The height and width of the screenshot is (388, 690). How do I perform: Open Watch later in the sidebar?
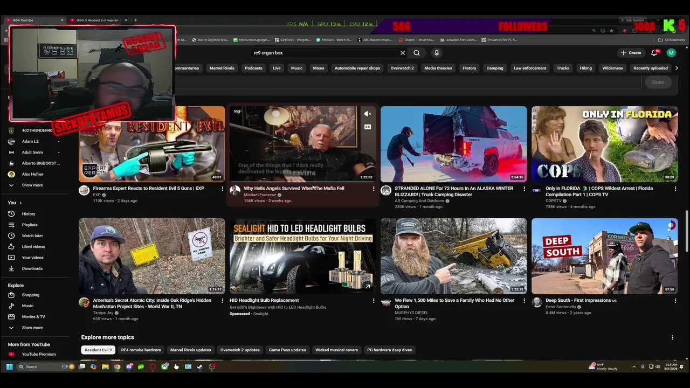pyautogui.click(x=32, y=235)
